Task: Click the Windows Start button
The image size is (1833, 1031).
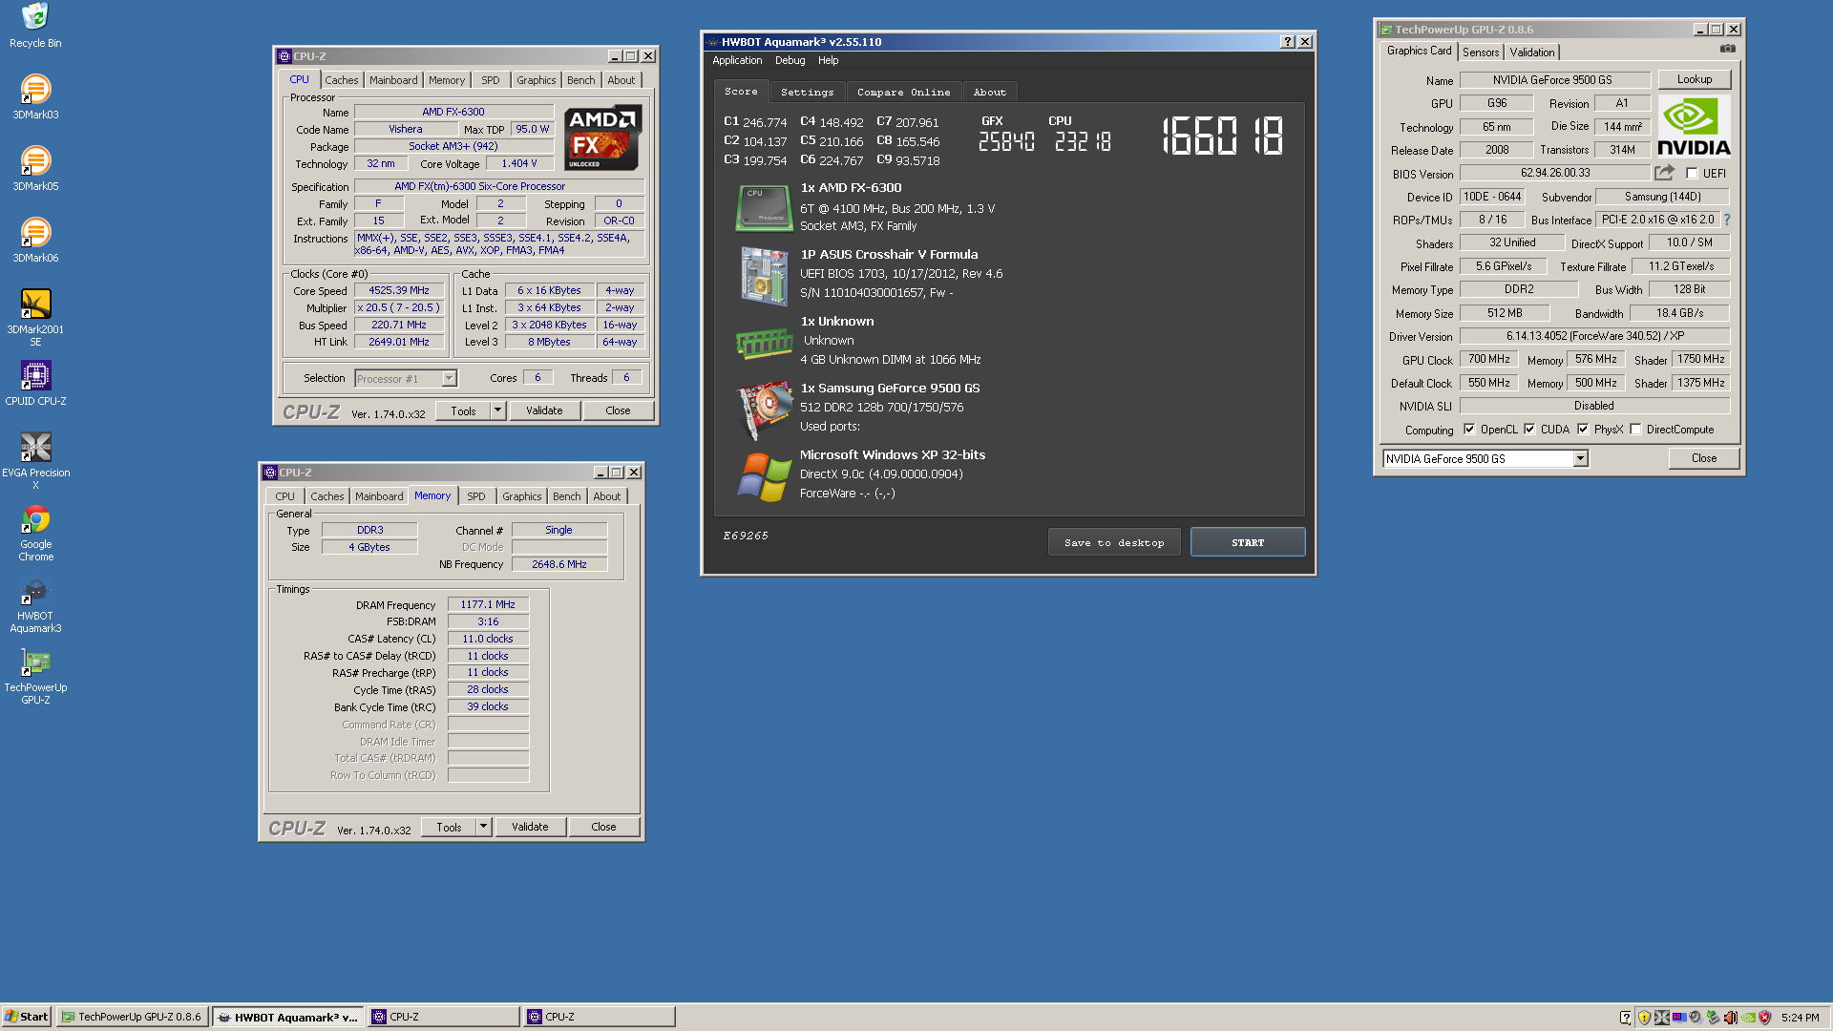Action: click(26, 1017)
